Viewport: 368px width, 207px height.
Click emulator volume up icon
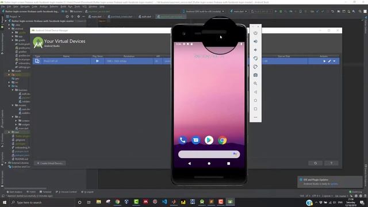coord(255,41)
